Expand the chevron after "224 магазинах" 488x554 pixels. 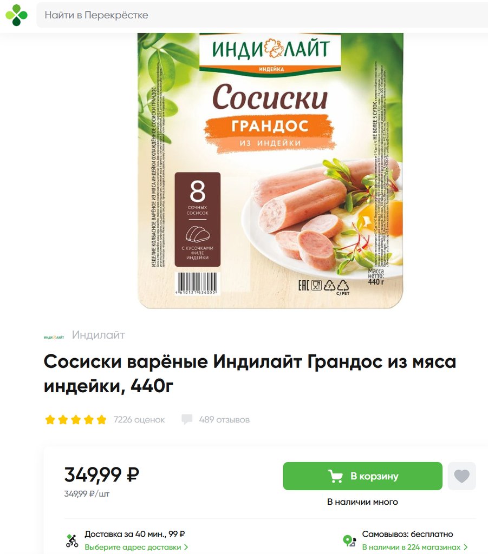(x=465, y=548)
